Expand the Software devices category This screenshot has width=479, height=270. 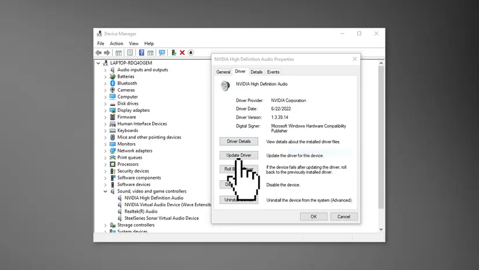coord(105,185)
